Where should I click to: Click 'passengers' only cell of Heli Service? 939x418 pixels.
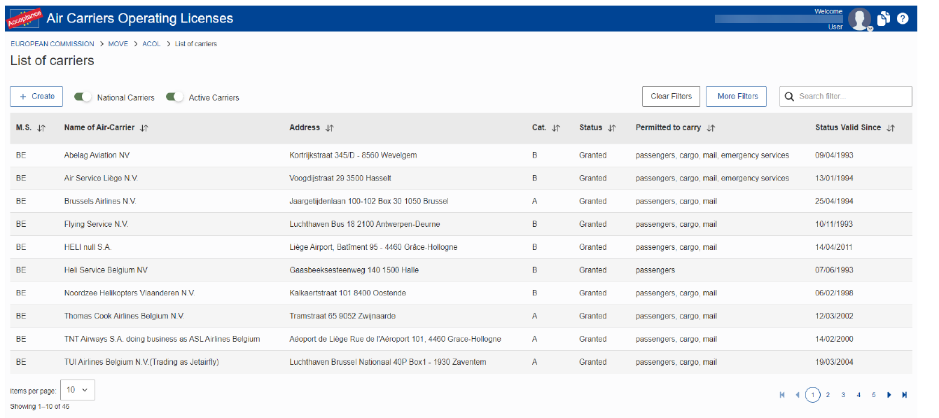(655, 270)
